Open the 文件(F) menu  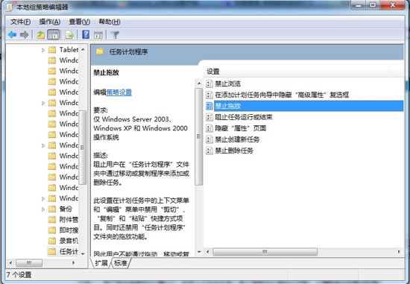coord(20,22)
